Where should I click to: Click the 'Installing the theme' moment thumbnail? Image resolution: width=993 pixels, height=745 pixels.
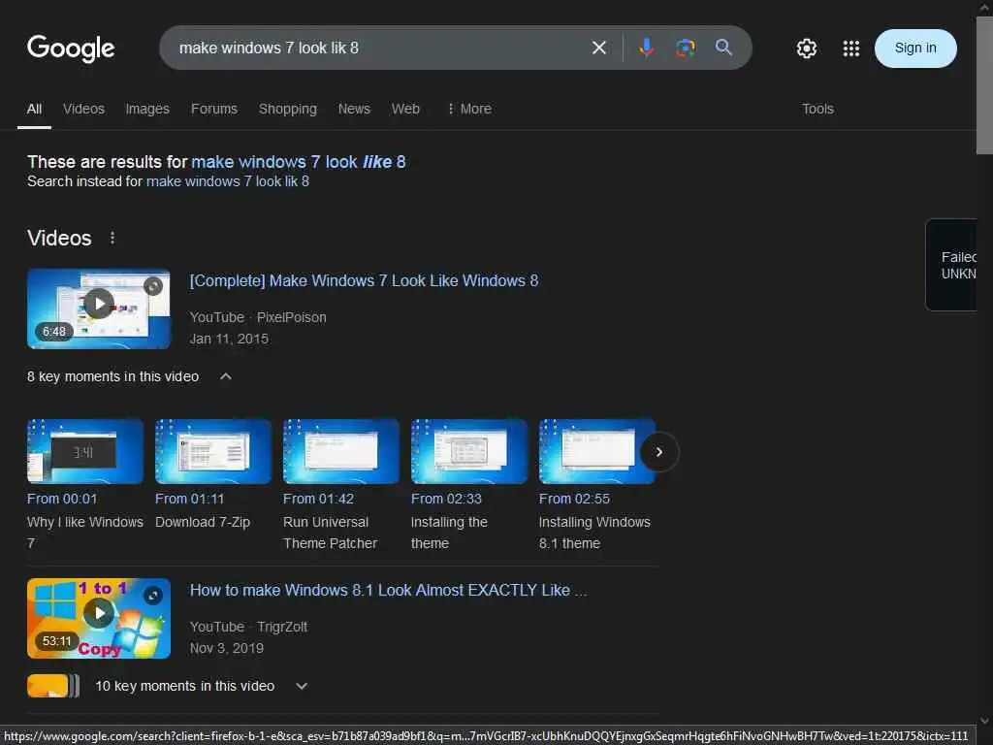pyautogui.click(x=469, y=452)
